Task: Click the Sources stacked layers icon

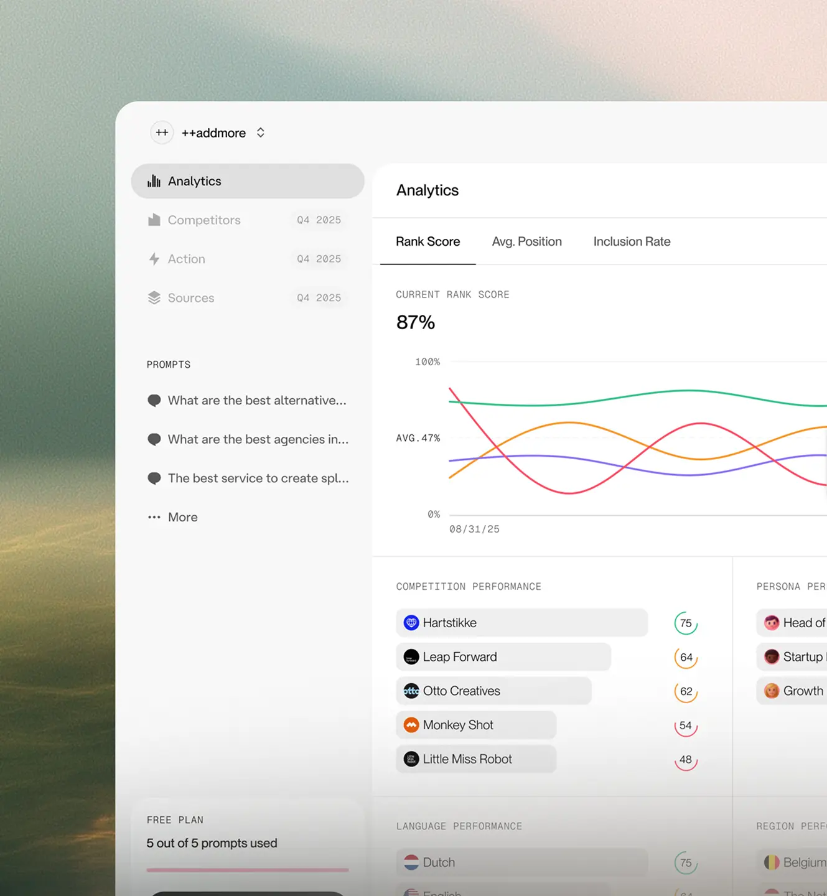Action: pos(154,298)
